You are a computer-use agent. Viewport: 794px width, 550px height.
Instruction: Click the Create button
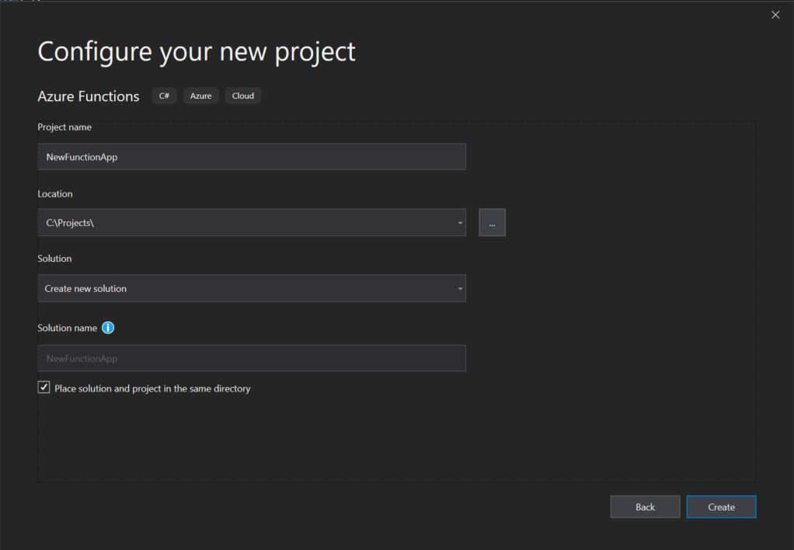(721, 507)
